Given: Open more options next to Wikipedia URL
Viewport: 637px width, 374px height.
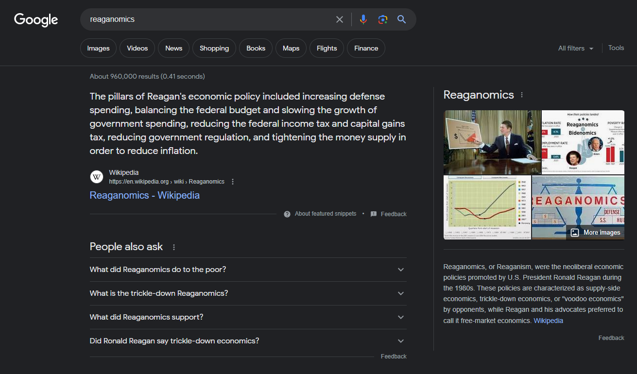Looking at the screenshot, I should pos(233,182).
